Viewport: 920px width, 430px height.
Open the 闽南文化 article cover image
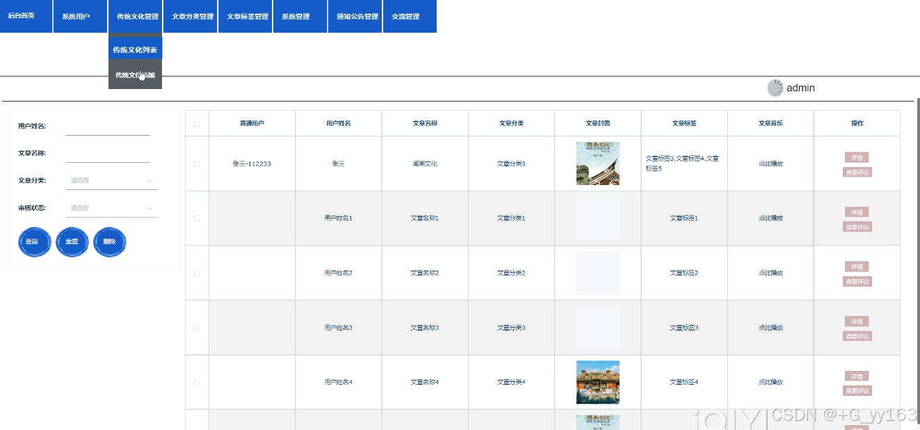click(x=598, y=164)
